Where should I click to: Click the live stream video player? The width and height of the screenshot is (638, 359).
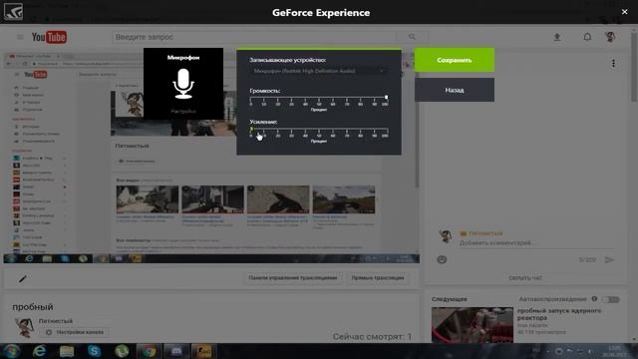click(x=211, y=157)
